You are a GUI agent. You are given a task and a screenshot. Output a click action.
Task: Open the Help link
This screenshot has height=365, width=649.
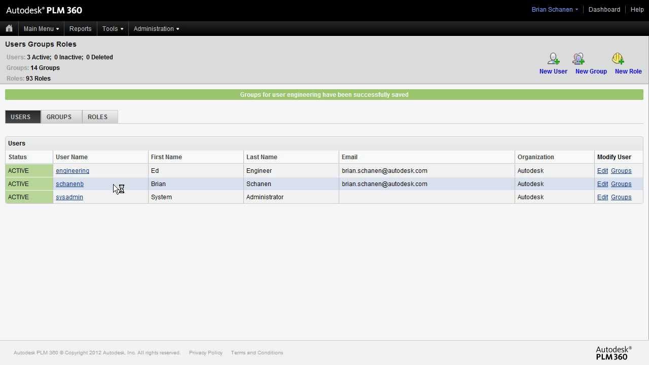click(x=637, y=10)
